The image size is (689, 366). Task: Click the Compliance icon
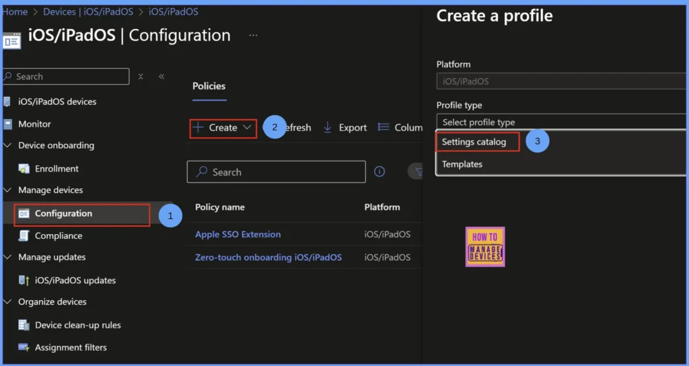pos(24,236)
